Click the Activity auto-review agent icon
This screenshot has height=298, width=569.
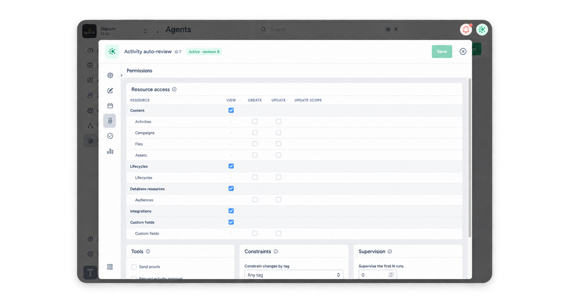point(112,52)
